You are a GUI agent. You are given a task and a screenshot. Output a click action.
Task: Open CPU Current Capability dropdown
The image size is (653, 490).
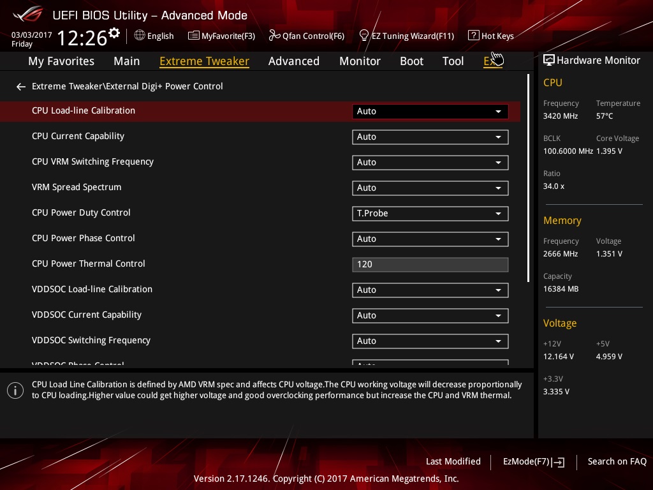click(x=430, y=137)
